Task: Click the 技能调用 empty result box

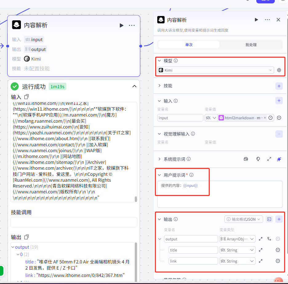Action: pyautogui.click(x=74, y=222)
